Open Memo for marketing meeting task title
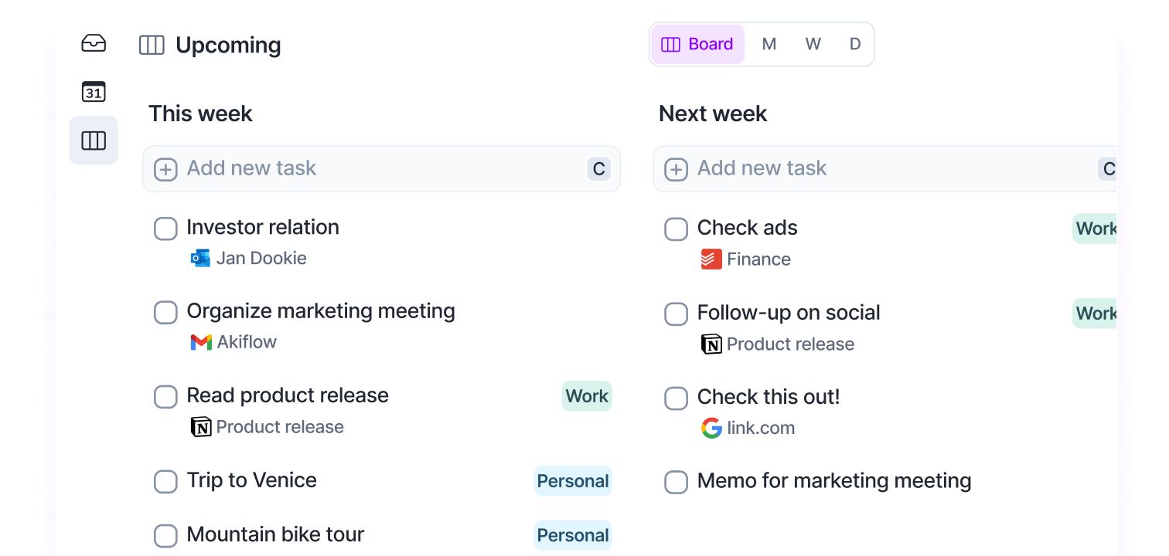Image resolution: width=1169 pixels, height=556 pixels. (834, 480)
